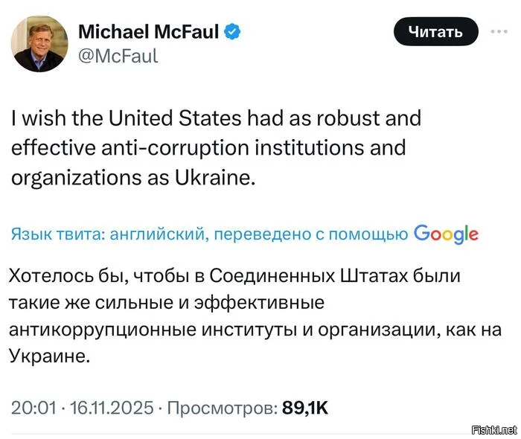Click "переведено с помощью" translation note
Screen dimensions: 521x439
(313, 234)
